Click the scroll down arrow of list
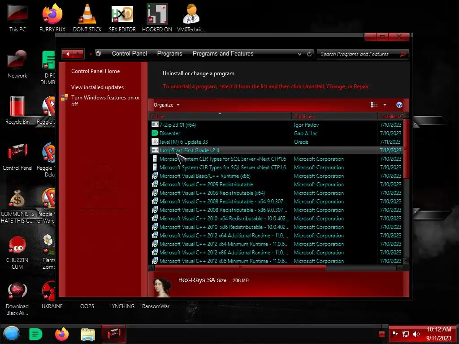 coord(406,261)
